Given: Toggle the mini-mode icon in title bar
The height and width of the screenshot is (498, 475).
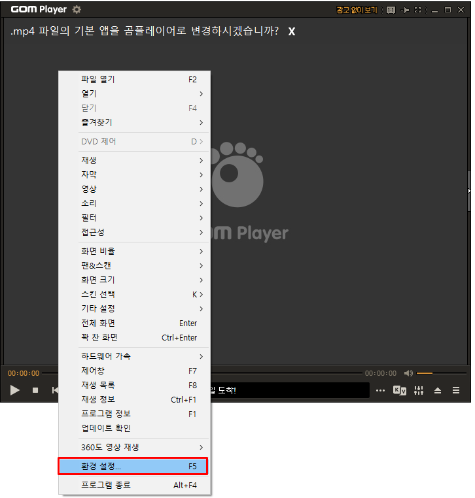Looking at the screenshot, I should tap(391, 10).
